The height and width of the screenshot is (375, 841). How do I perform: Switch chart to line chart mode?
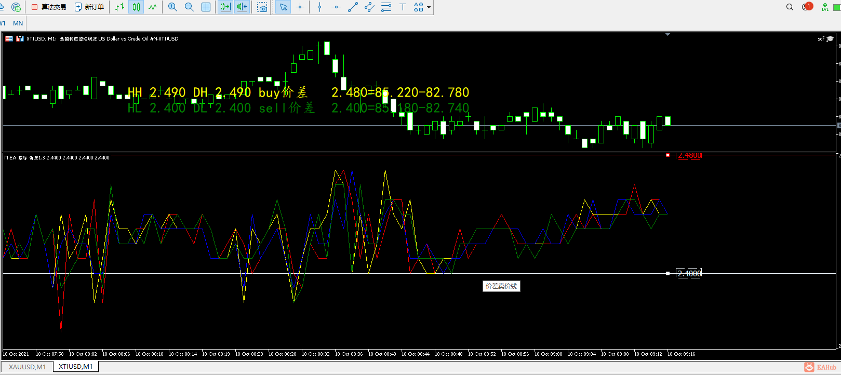pyautogui.click(x=153, y=7)
